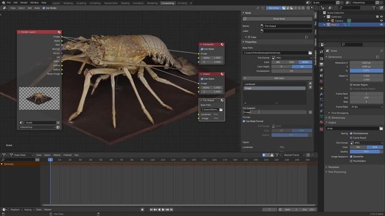
Task: Click render icon beside view layer on Render Layers node
Action: click(x=58, y=127)
